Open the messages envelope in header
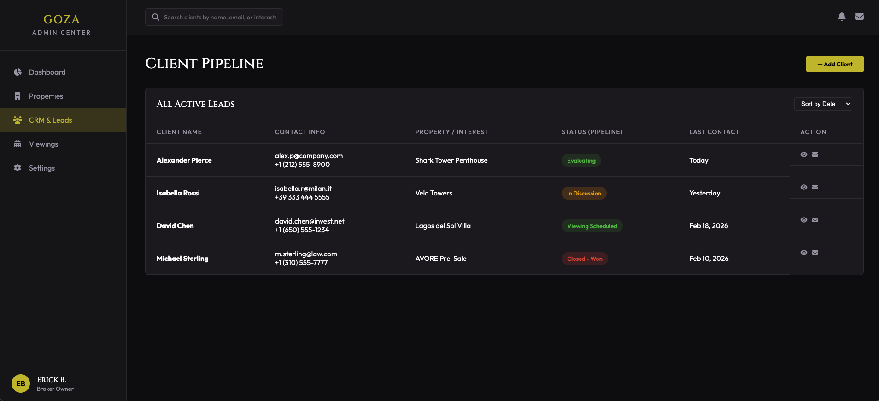The height and width of the screenshot is (401, 879). click(859, 17)
